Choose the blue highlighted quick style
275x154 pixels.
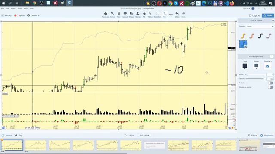click(243, 44)
